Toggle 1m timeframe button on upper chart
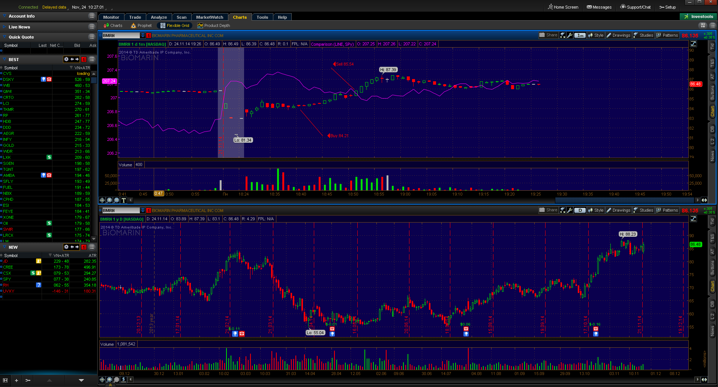The height and width of the screenshot is (387, 718). (x=580, y=35)
